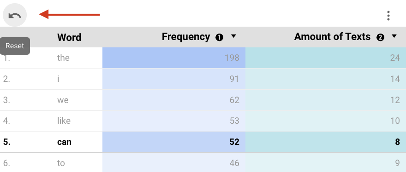Sort by the Word column header
Image resolution: width=406 pixels, height=172 pixels.
pos(69,37)
